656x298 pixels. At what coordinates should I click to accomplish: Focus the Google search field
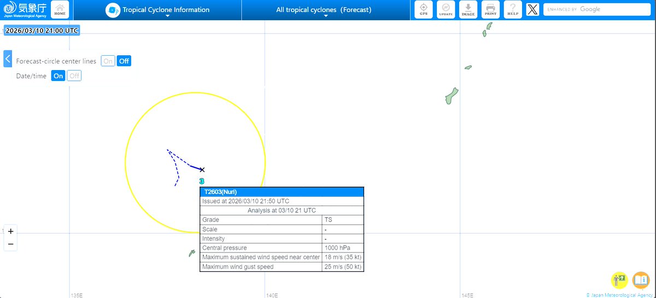pos(597,9)
